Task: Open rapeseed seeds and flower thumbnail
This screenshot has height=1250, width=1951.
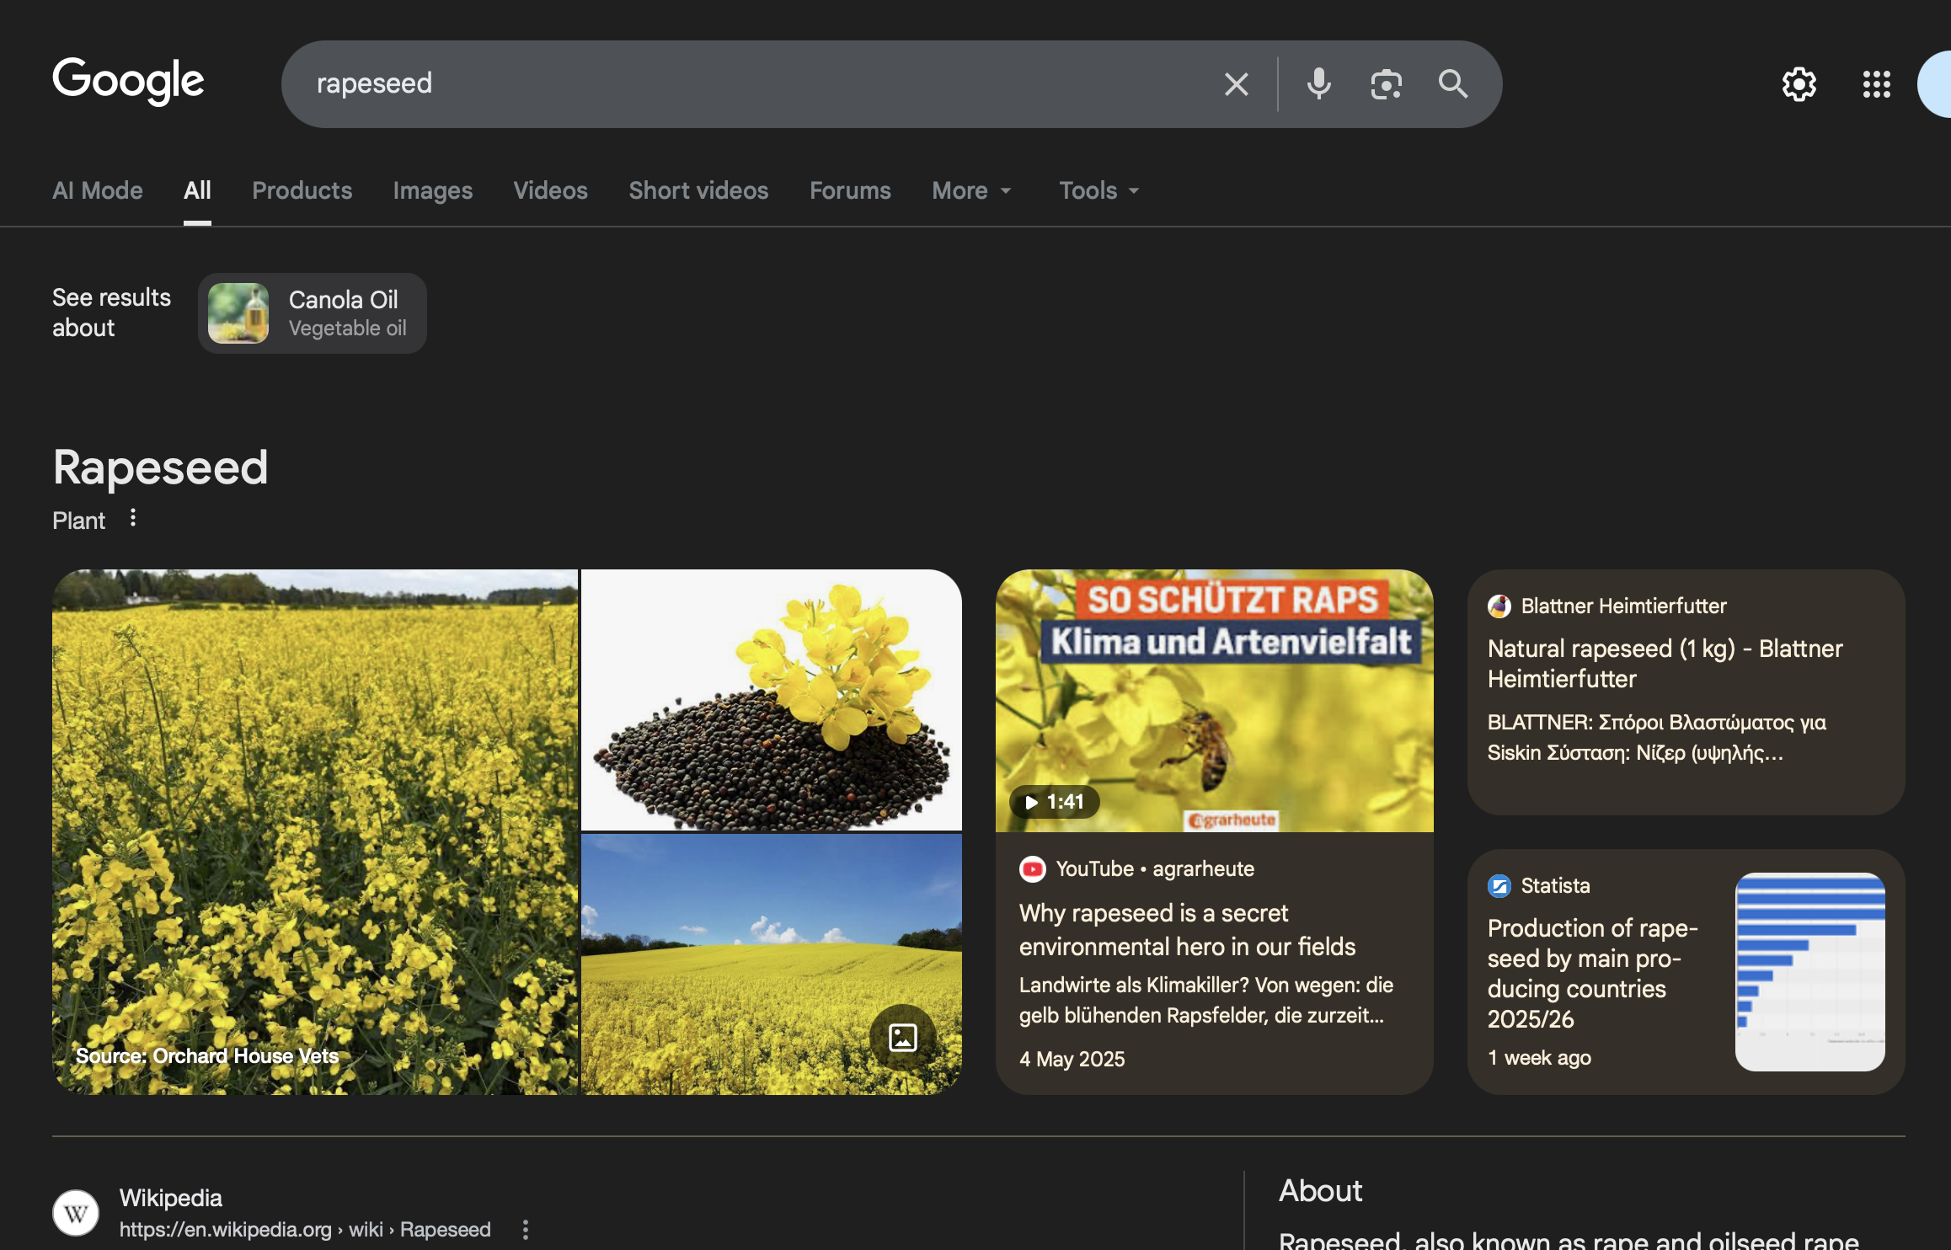Action: pyautogui.click(x=771, y=701)
